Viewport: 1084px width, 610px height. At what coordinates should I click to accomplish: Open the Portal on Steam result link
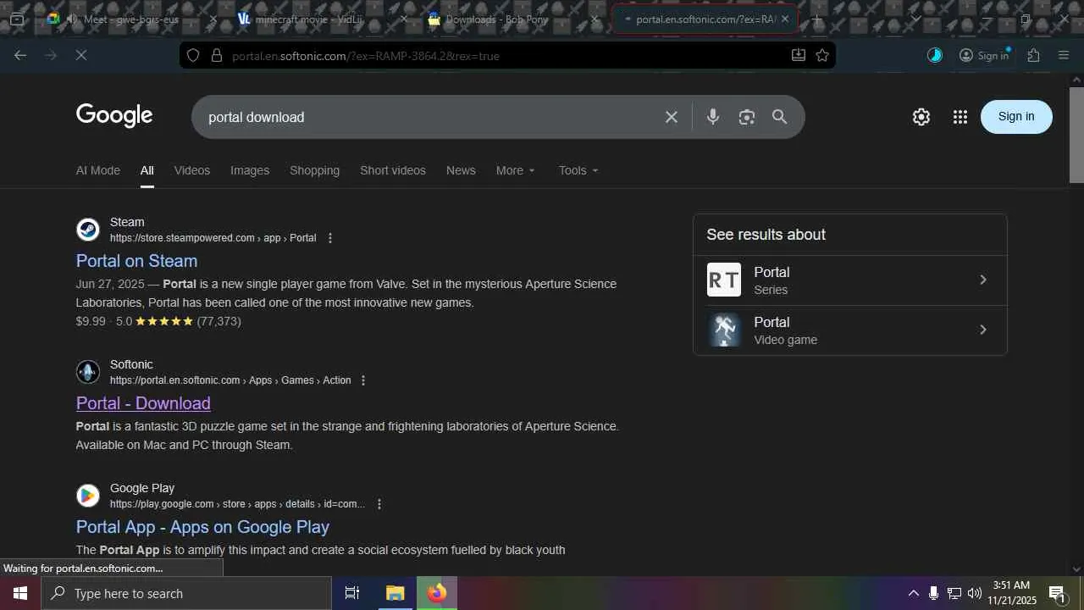tap(136, 261)
